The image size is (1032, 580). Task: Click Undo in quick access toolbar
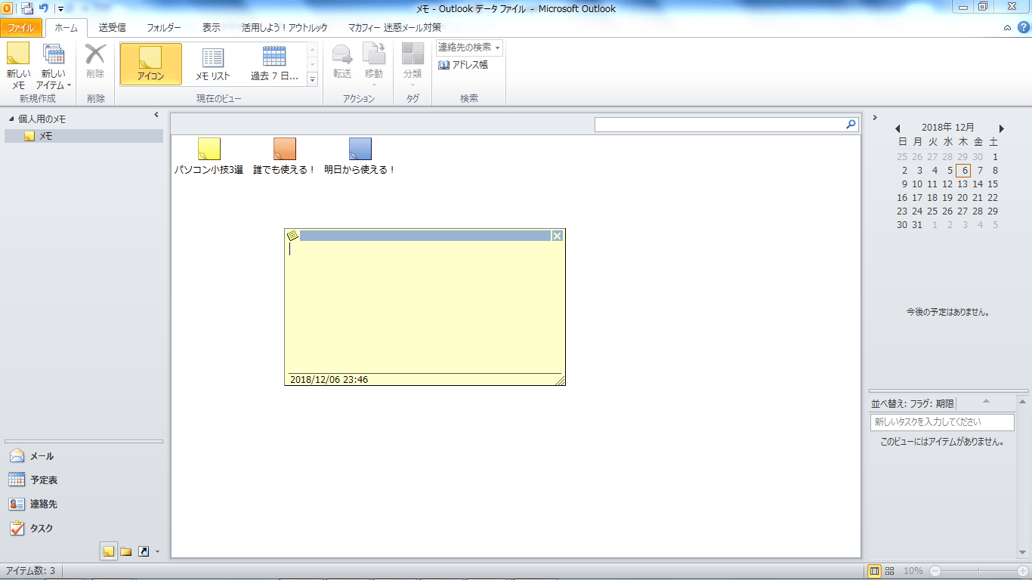[44, 8]
